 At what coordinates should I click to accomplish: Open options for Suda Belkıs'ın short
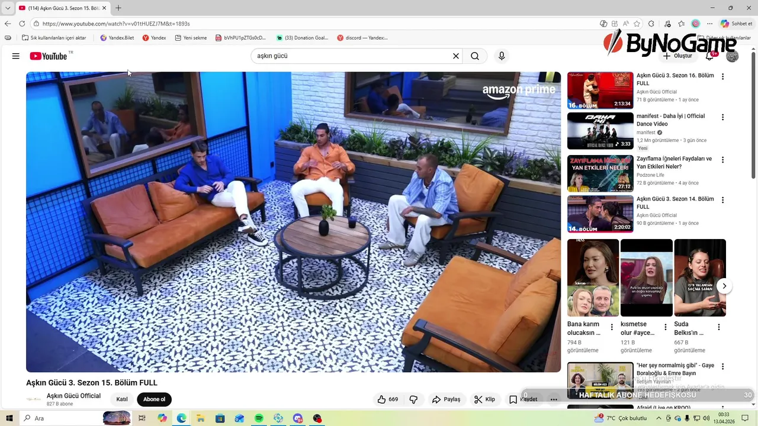coord(719,327)
